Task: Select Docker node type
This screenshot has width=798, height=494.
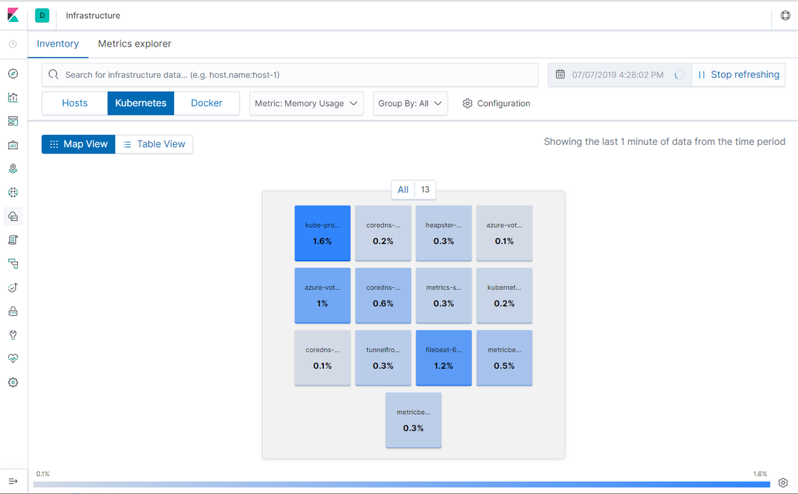Action: pos(207,103)
